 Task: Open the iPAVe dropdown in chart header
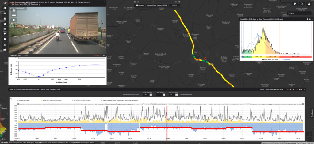pyautogui.click(x=262, y=89)
